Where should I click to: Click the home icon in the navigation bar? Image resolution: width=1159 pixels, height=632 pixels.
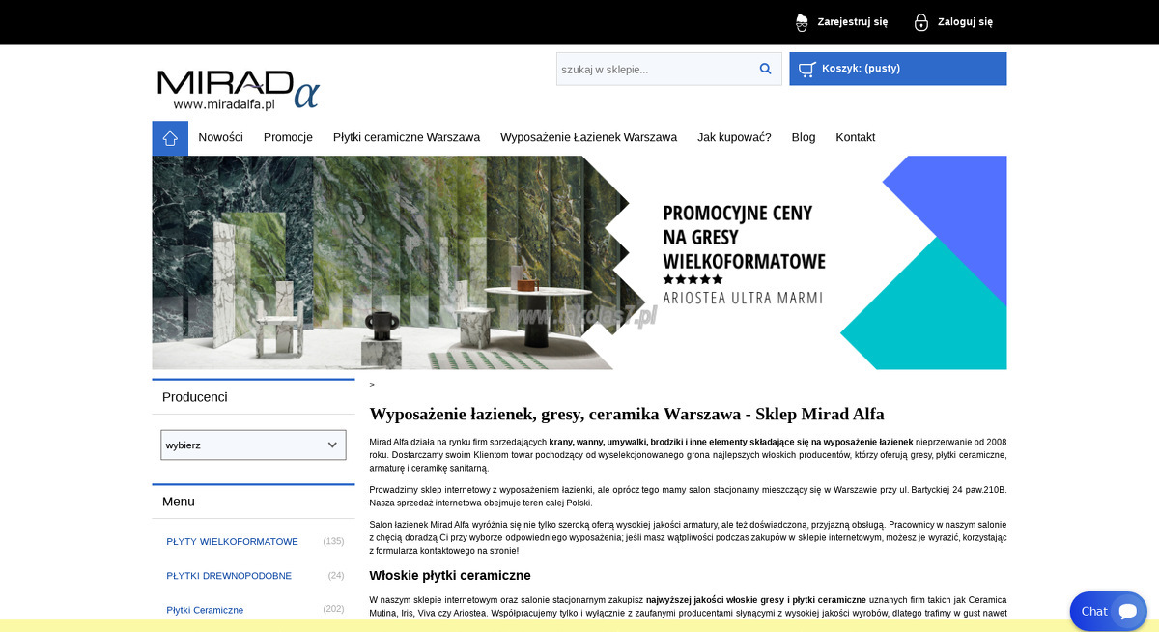coord(170,138)
